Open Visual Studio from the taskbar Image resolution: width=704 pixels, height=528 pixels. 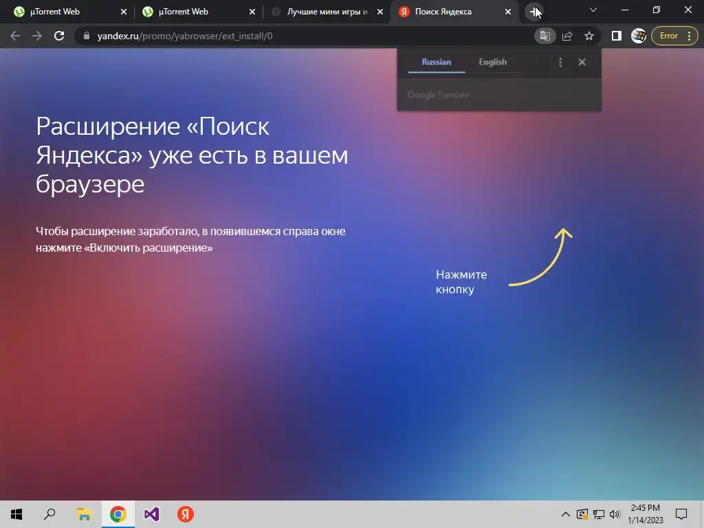pyautogui.click(x=152, y=514)
